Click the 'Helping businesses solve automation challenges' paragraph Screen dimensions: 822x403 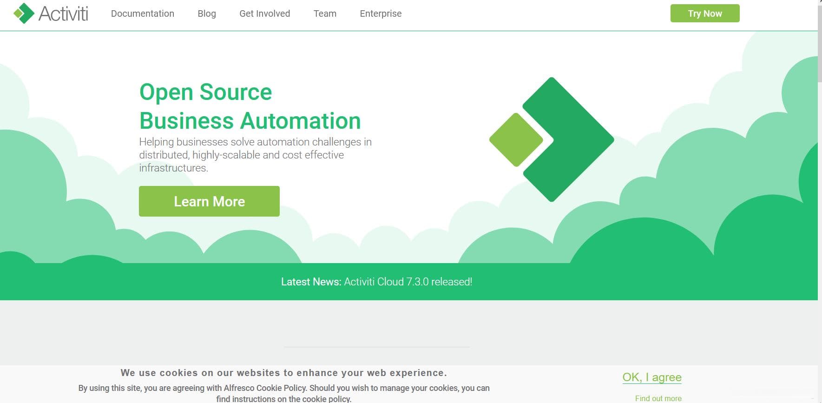click(255, 155)
